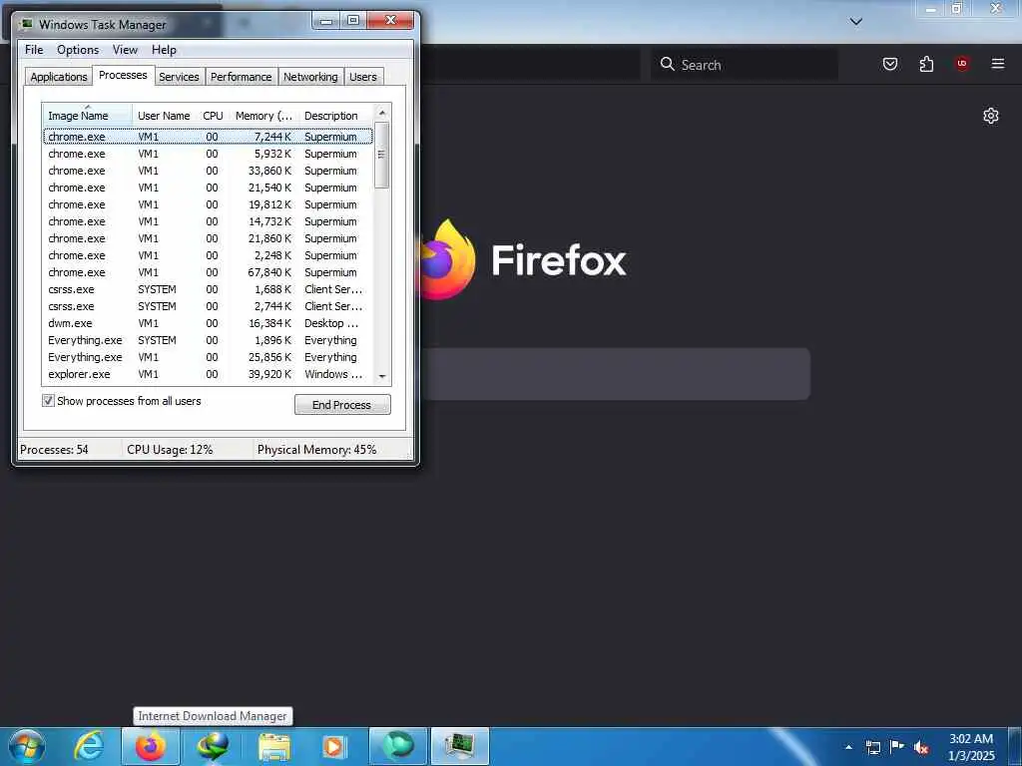Screen dimensions: 1022x766
Task: Click the process list scroll down arrow
Action: [x=382, y=376]
